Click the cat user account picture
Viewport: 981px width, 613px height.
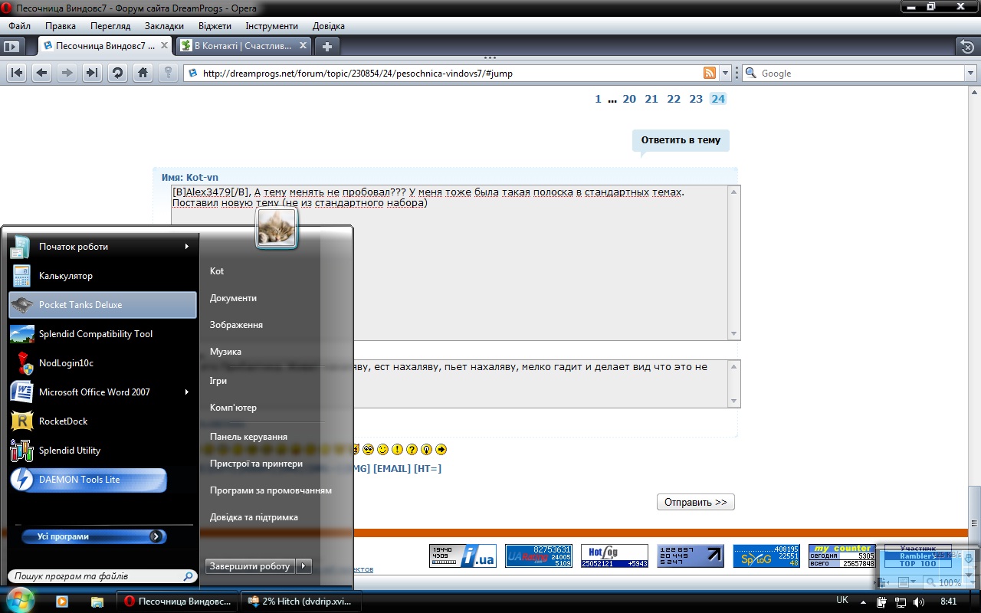tap(277, 228)
